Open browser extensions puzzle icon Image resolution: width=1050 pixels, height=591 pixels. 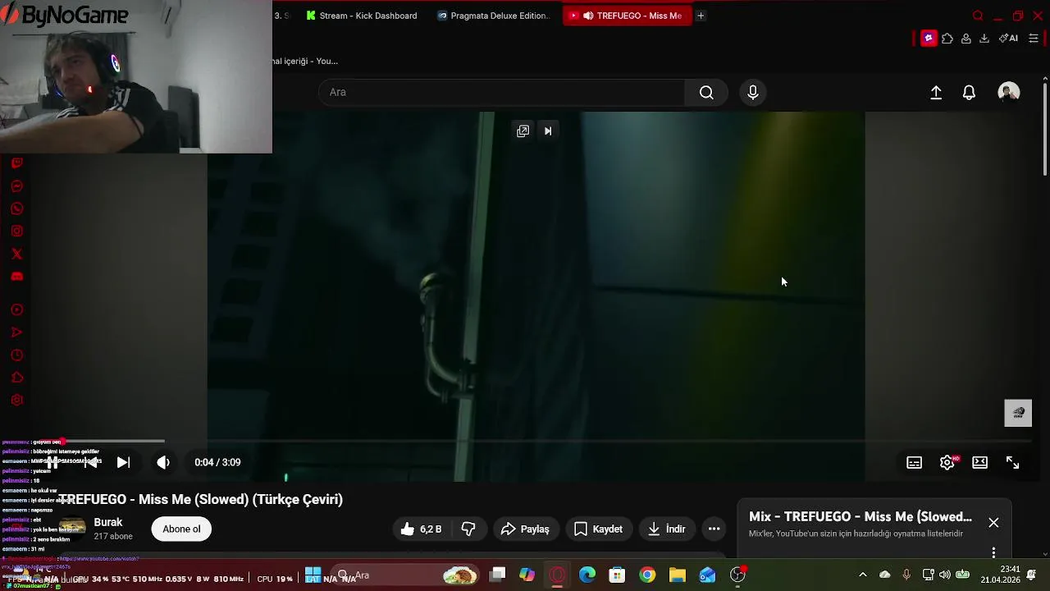pyautogui.click(x=947, y=38)
